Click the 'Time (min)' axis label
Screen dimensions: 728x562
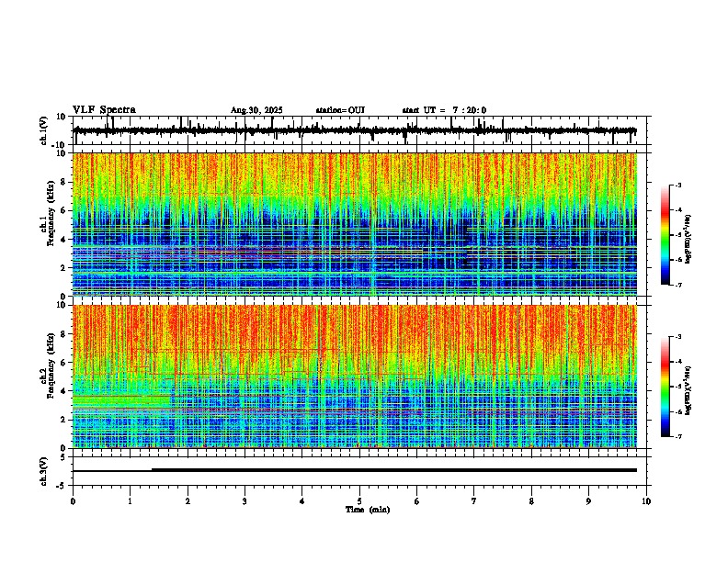click(368, 510)
